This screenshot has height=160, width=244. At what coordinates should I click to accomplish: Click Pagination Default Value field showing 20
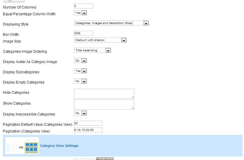88,123
